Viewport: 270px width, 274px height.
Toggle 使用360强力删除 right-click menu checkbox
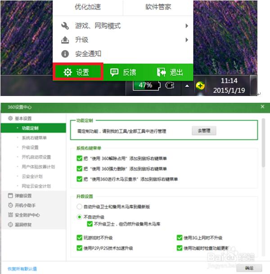[79, 169]
